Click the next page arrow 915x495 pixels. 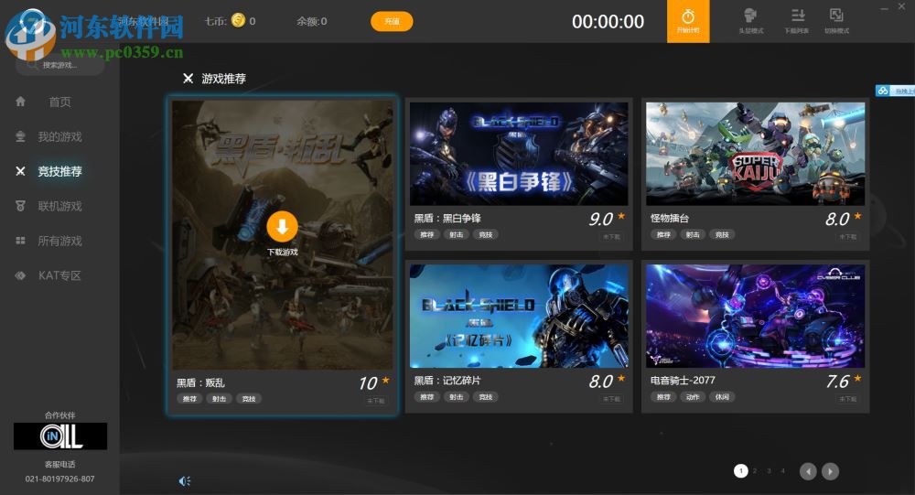pyautogui.click(x=831, y=471)
